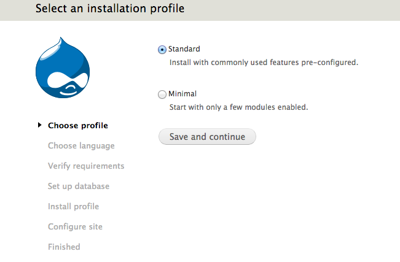The height and width of the screenshot is (262, 400).
Task: Click the Finished step
Action: point(64,247)
